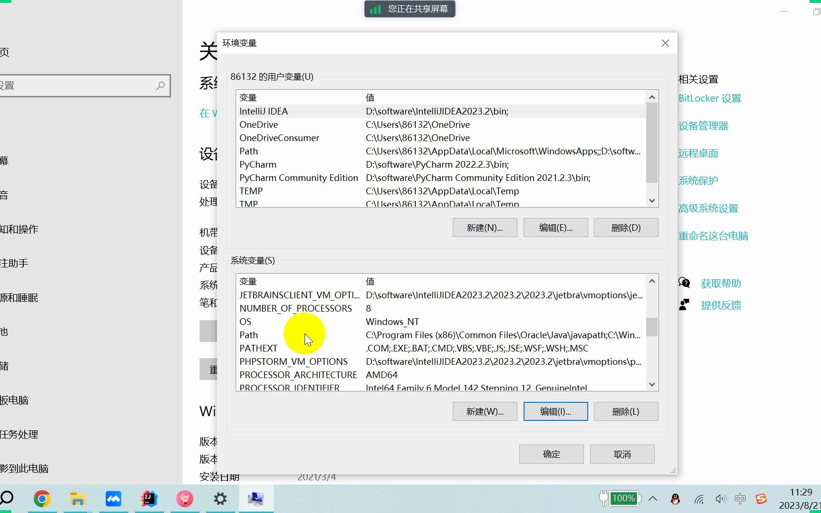This screenshot has width=821, height=513.
Task: Select OneDriveConsumer user variable row
Action: (441, 138)
